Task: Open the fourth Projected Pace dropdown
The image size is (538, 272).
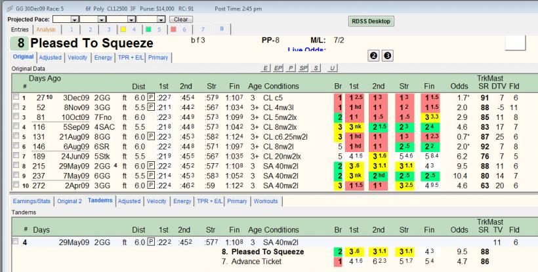Action: [x=161, y=20]
